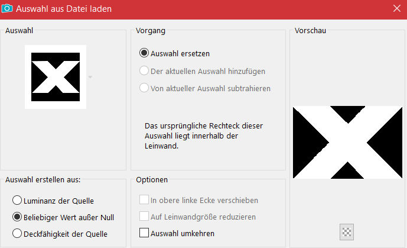Viewport: 407px width, 248px height.
Task: Enable In obere linke Ecke verschieben
Action: click(144, 200)
